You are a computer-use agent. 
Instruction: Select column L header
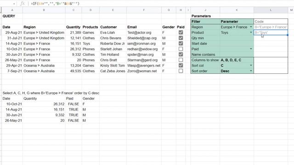pyautogui.click(x=271, y=10)
